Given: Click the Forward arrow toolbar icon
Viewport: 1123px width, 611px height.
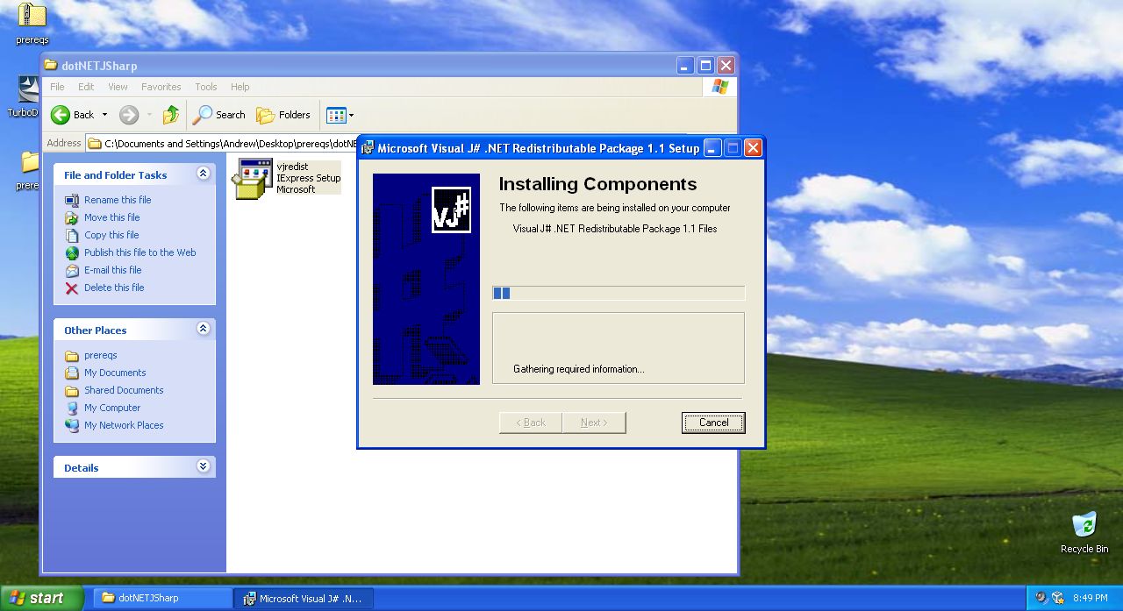Looking at the screenshot, I should [129, 115].
